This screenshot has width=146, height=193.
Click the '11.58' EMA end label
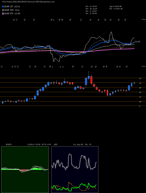[137, 42]
